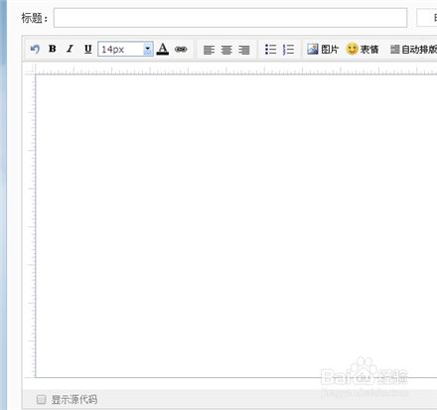Enable the 显示源代码 checkbox
The image size is (437, 410).
click(x=41, y=399)
